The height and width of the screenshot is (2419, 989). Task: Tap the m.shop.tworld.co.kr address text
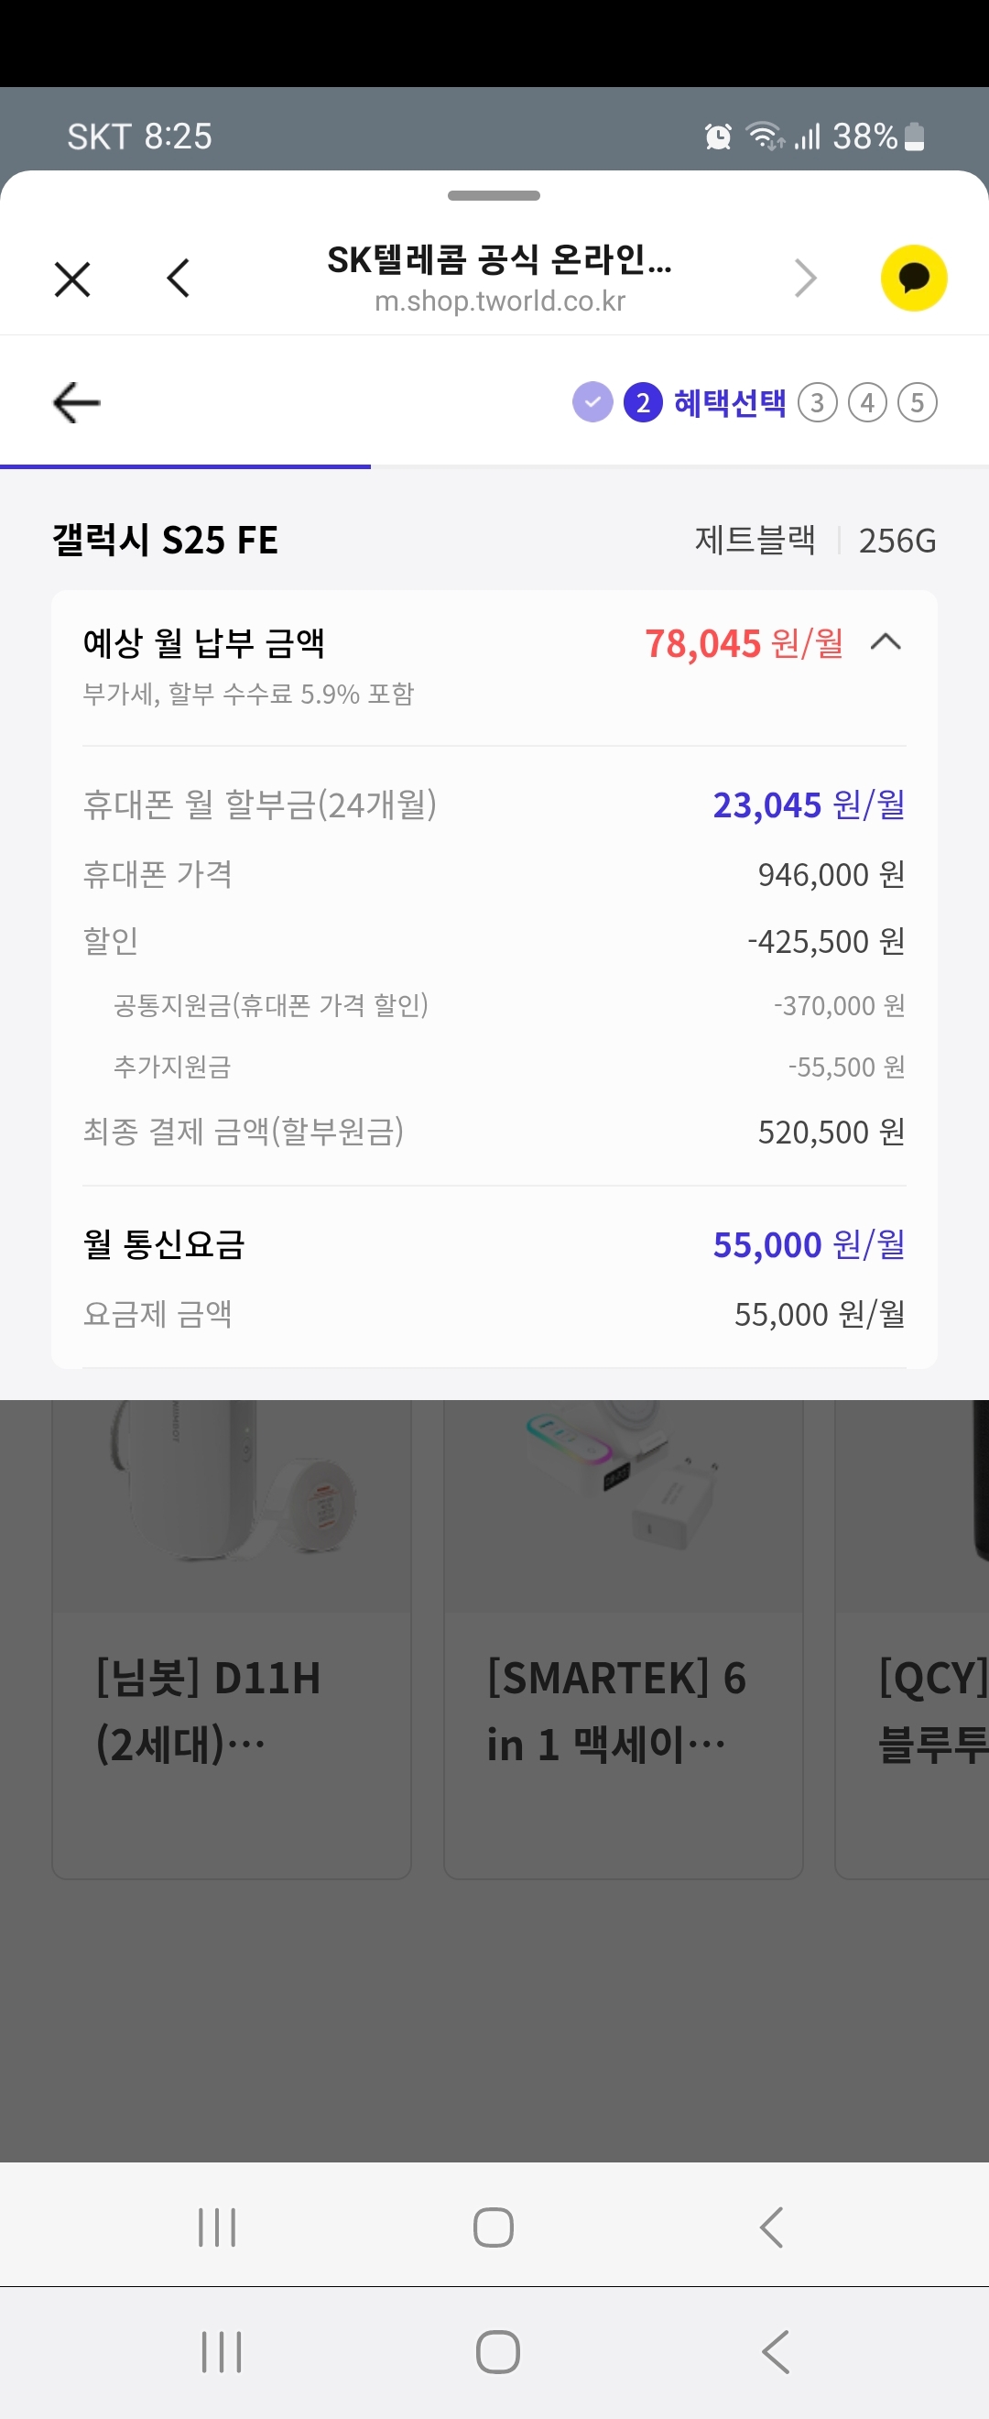click(499, 301)
